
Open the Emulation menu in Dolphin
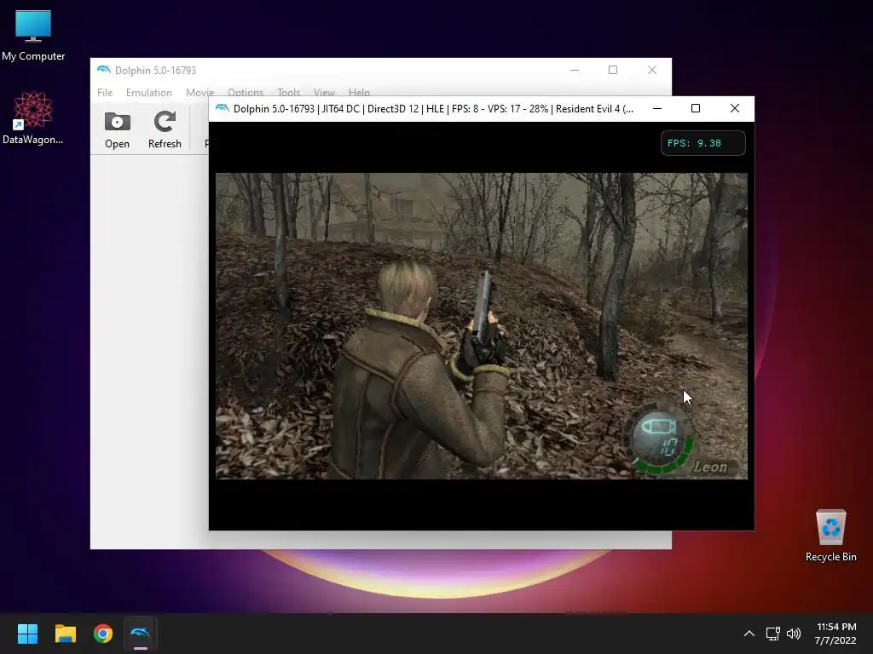tap(148, 92)
